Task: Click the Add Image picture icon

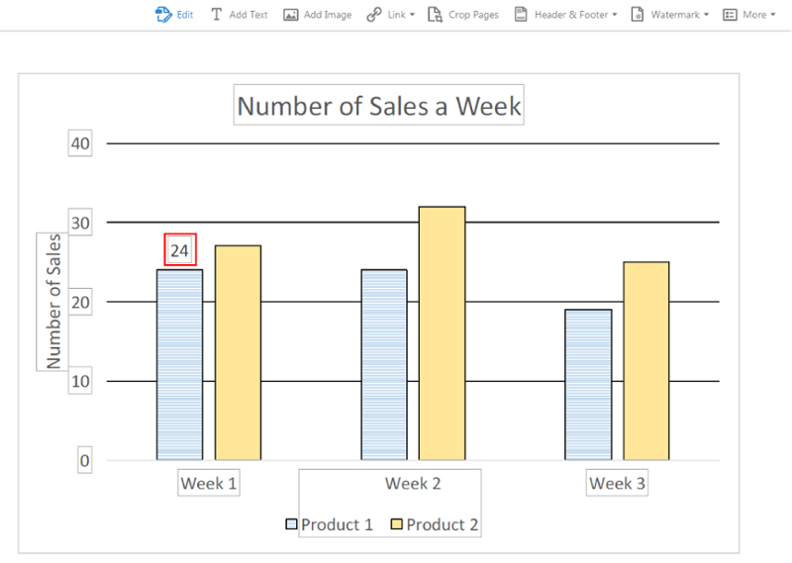Action: click(x=290, y=15)
